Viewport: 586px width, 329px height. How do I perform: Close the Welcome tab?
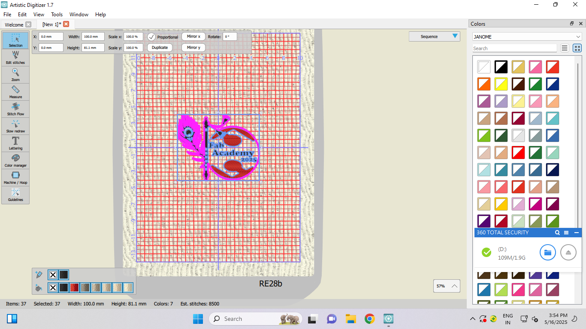28,24
